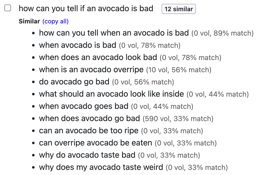Click 'when does avocado go bad' keyword
Image resolution: width=258 pixels, height=175 pixels.
[90, 118]
